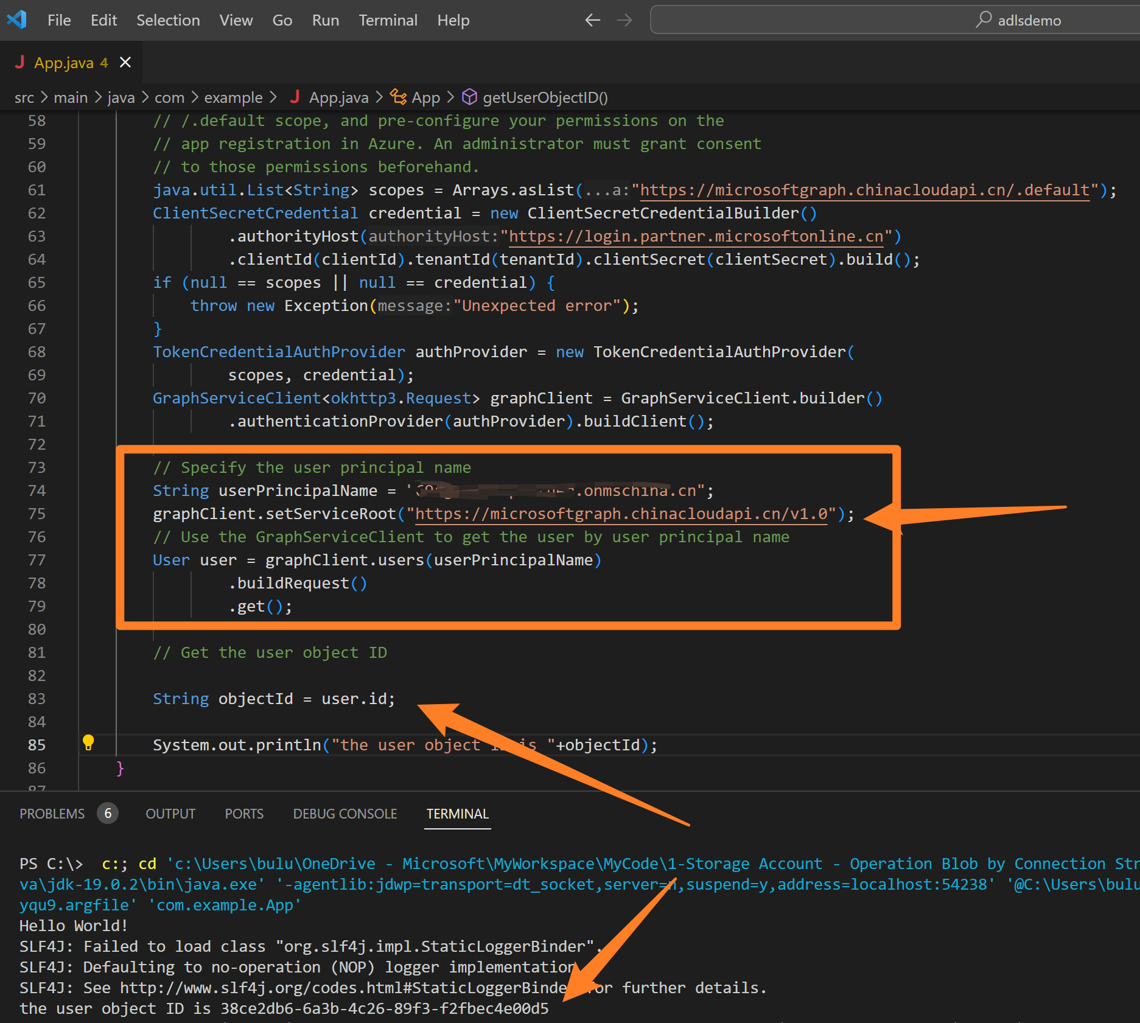The width and height of the screenshot is (1140, 1023).
Task: Close the App.java editor tab
Action: coord(125,63)
